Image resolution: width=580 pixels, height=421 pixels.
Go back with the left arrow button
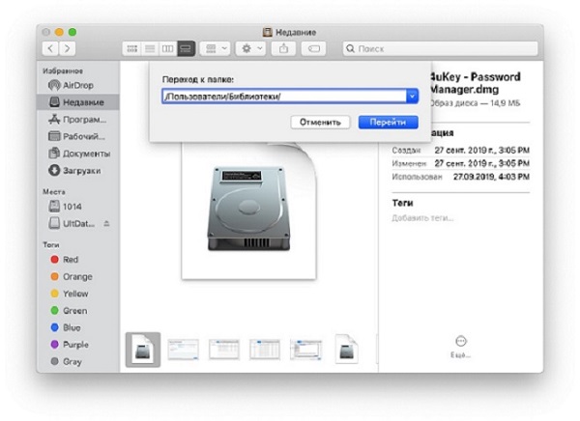click(50, 48)
